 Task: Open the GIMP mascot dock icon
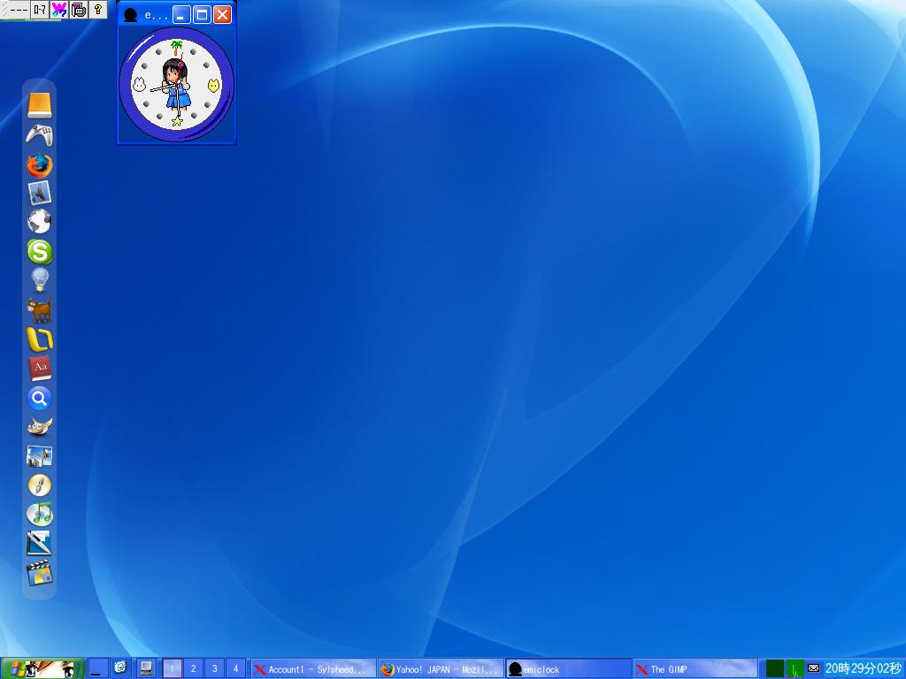(x=39, y=427)
